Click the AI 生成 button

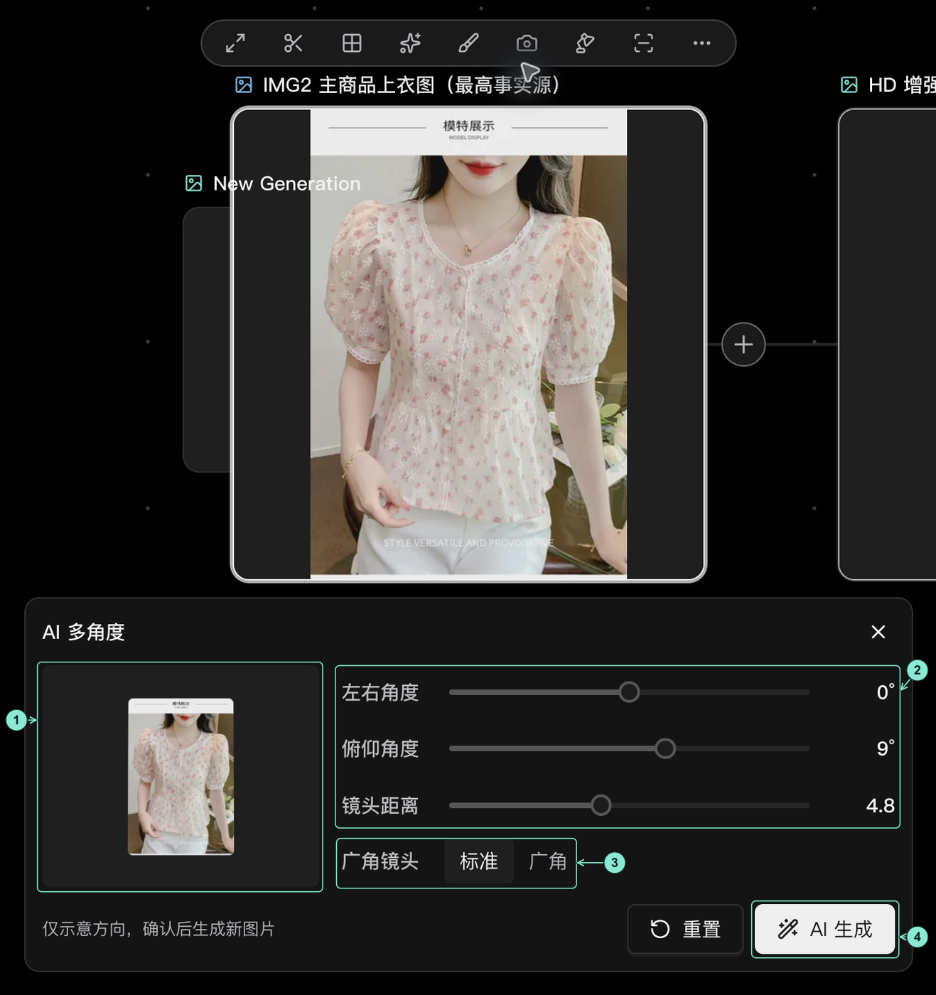824,929
